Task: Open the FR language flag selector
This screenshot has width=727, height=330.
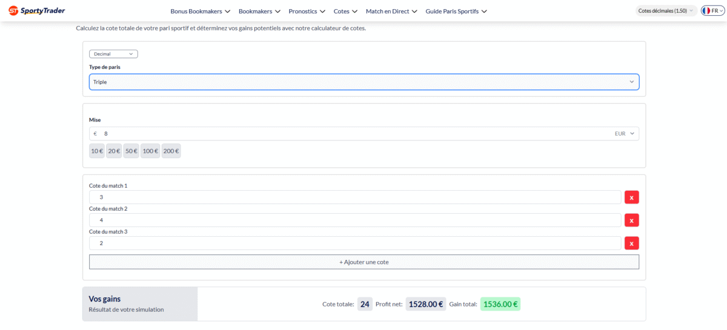Action: coord(712,11)
